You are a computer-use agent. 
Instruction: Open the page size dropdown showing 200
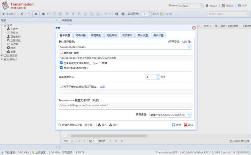coord(68,141)
